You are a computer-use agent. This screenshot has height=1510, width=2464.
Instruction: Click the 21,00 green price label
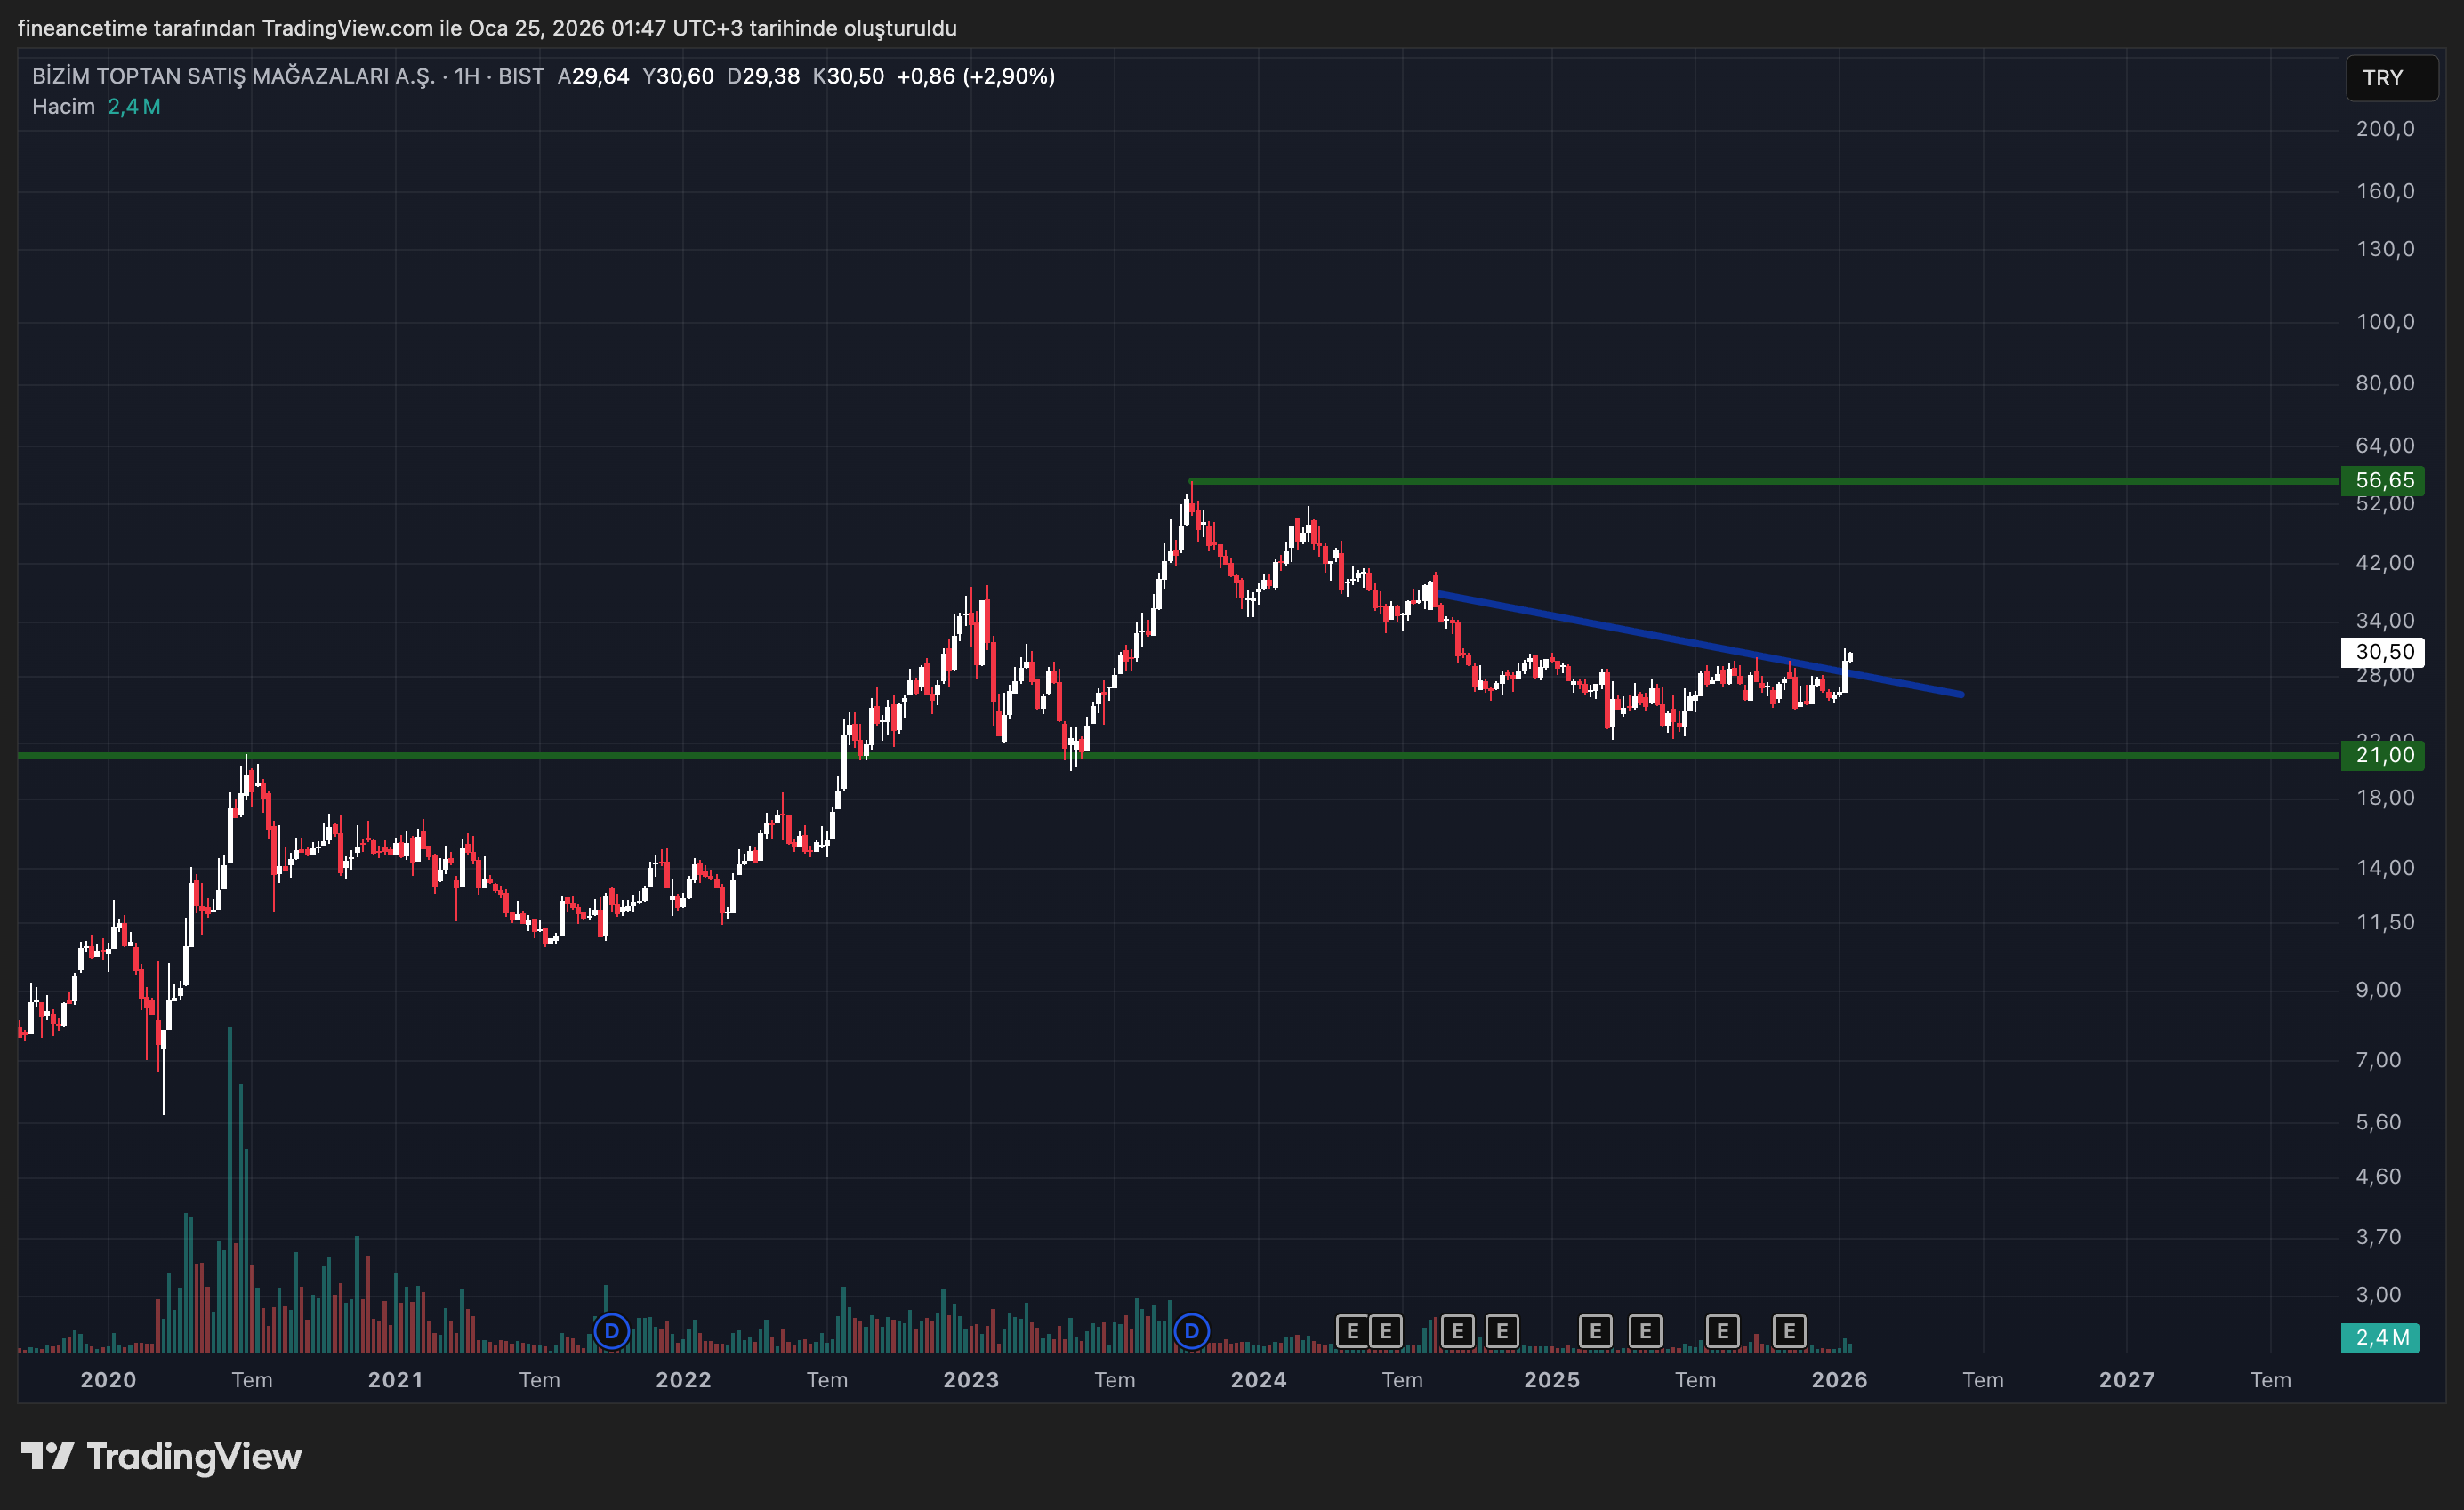(x=2383, y=755)
